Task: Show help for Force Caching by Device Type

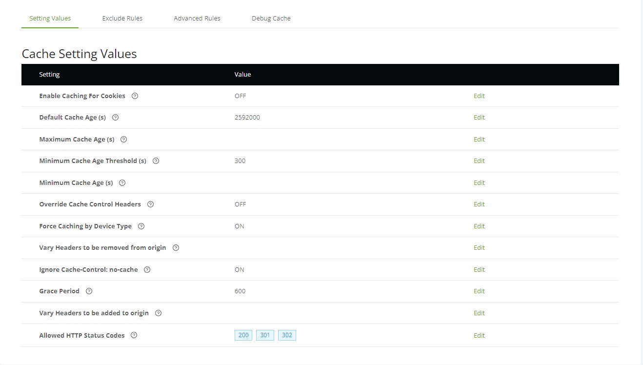Action: [x=141, y=226]
